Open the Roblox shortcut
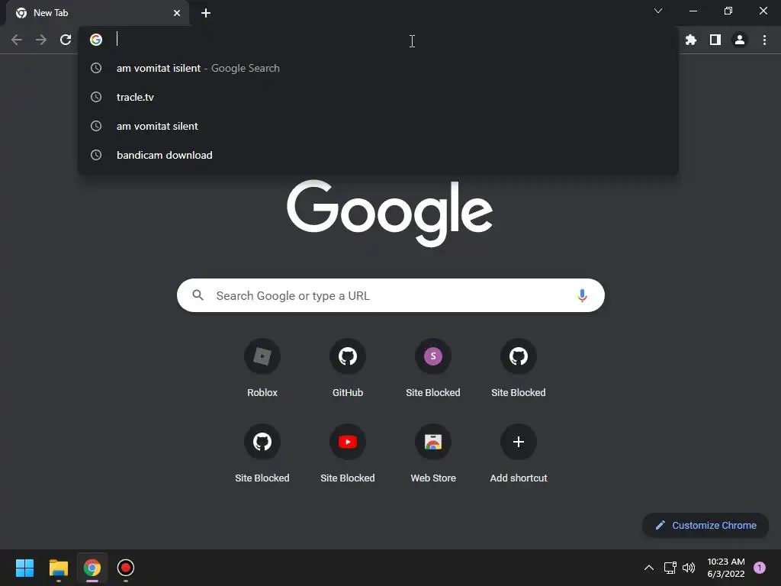This screenshot has height=586, width=781. 262,369
